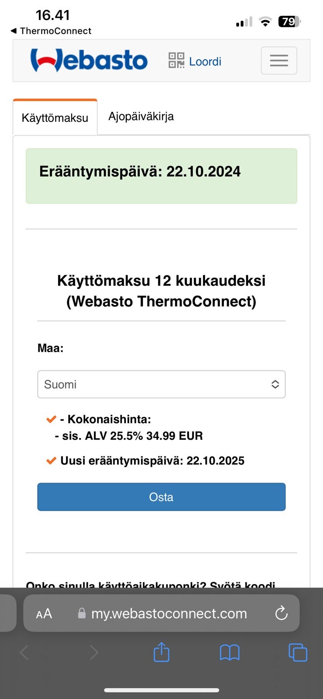
Task: Tap the checkmark beside Uusi erääntymispäivä
Action: coord(51,460)
